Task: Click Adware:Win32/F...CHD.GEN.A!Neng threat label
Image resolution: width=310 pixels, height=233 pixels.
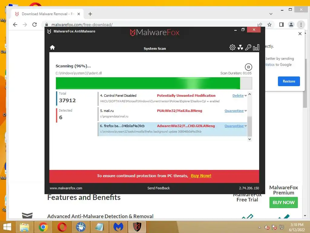Action: click(186, 126)
